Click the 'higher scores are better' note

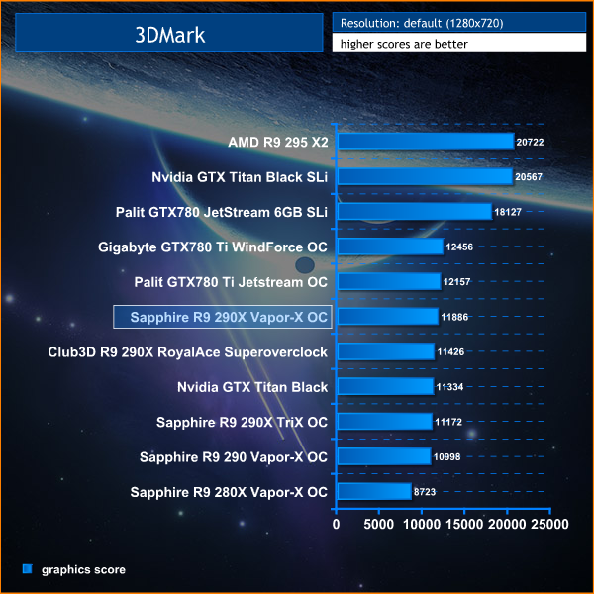pyautogui.click(x=458, y=43)
